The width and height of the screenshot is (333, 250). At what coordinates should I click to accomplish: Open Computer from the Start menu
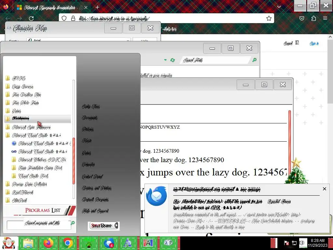88,164
